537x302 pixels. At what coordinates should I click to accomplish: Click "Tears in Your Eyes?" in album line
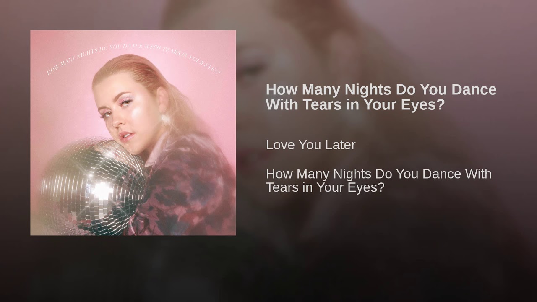(x=325, y=188)
